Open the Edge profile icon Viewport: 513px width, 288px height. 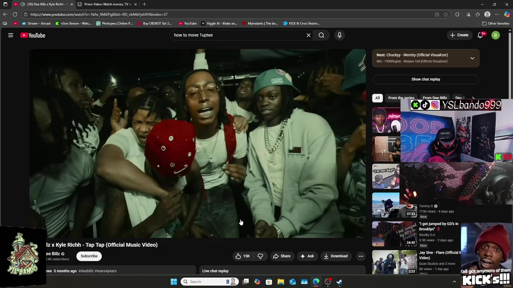click(487, 14)
